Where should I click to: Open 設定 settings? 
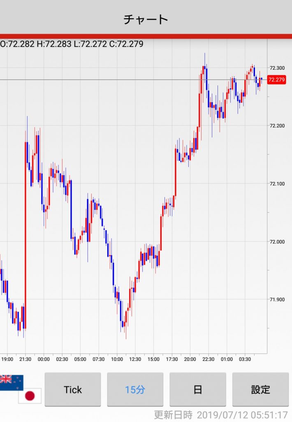260,389
